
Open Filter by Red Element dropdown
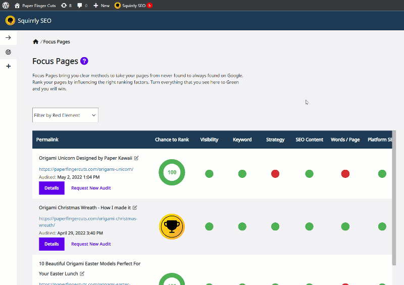coord(65,115)
